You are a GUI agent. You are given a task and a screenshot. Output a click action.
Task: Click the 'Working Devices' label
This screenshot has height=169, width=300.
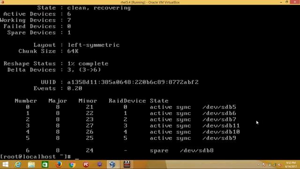click(28, 20)
